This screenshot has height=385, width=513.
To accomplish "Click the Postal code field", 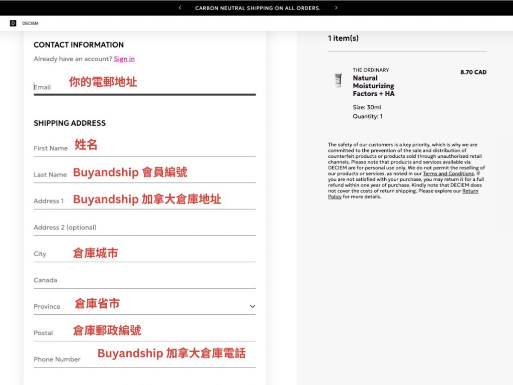I will (x=144, y=332).
